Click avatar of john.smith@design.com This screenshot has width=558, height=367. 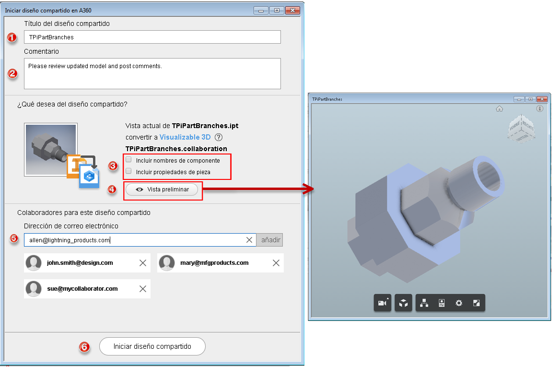coord(34,263)
